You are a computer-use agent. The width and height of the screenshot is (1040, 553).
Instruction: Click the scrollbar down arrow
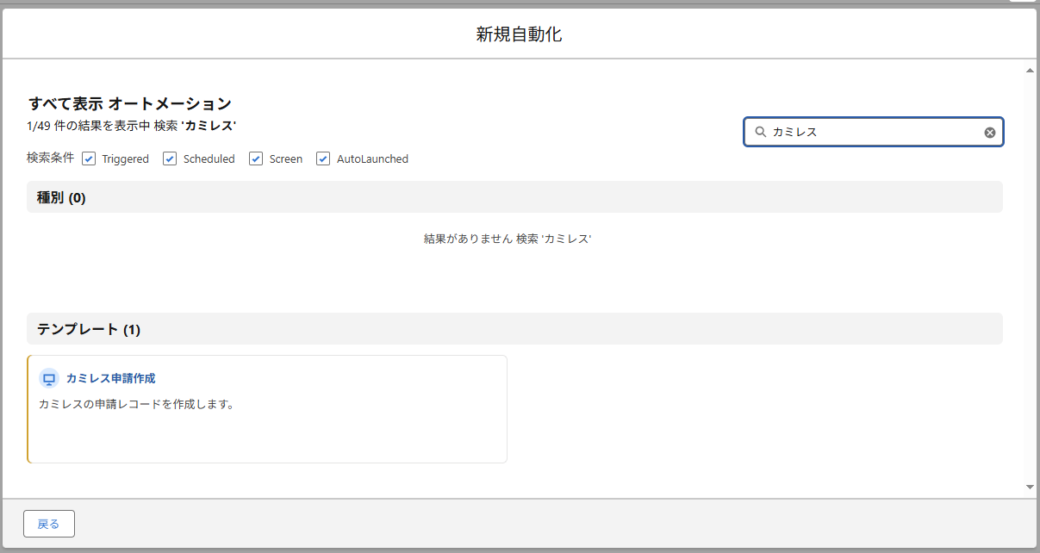pos(1030,487)
